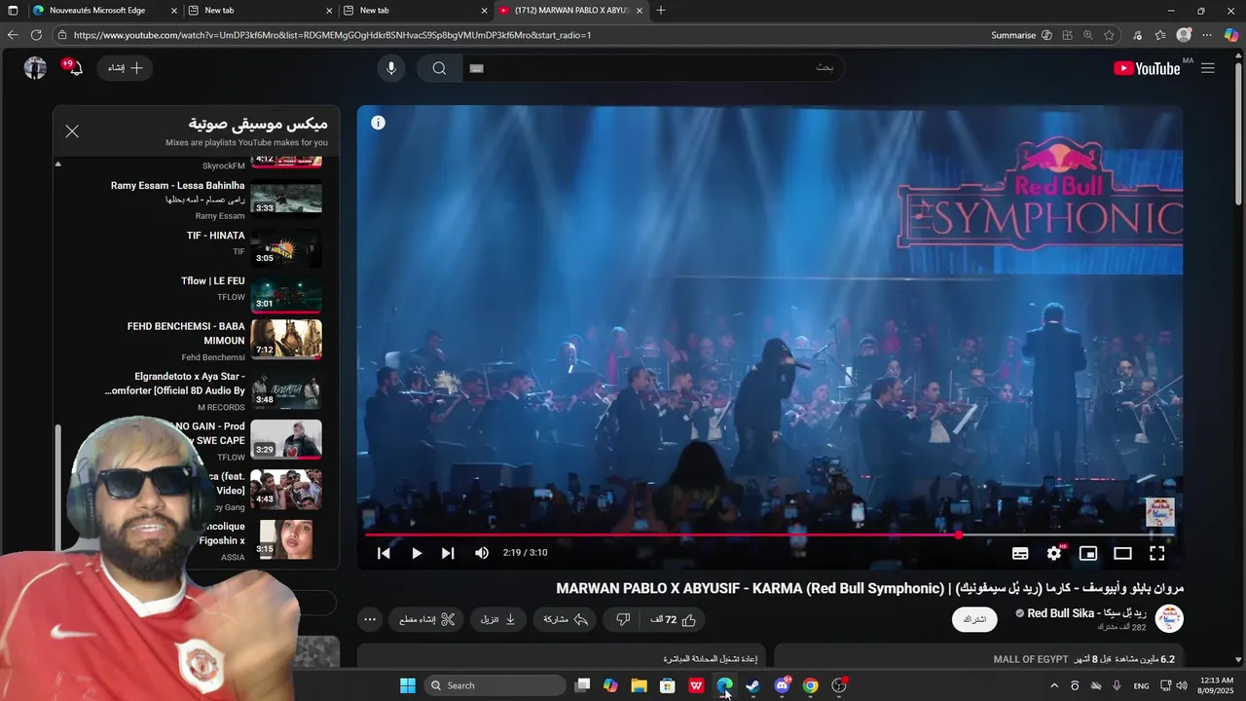Switch to first New tab

[x=261, y=10]
